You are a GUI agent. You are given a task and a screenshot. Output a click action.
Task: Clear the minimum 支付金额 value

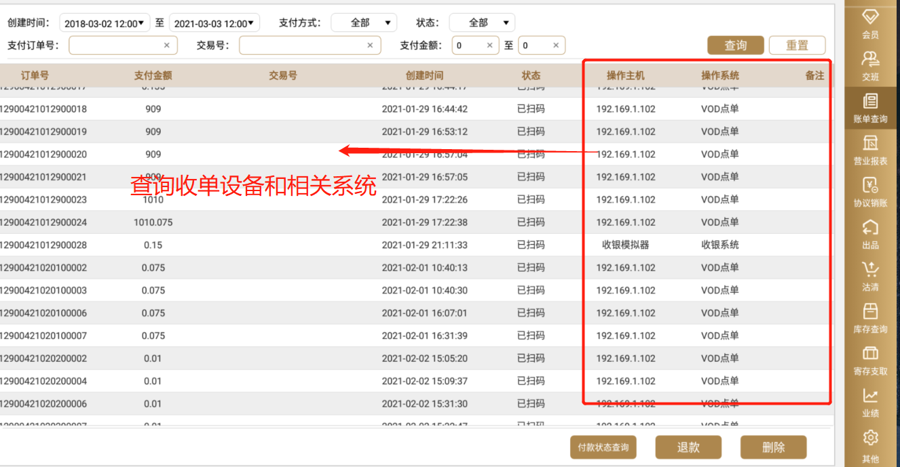click(x=490, y=45)
